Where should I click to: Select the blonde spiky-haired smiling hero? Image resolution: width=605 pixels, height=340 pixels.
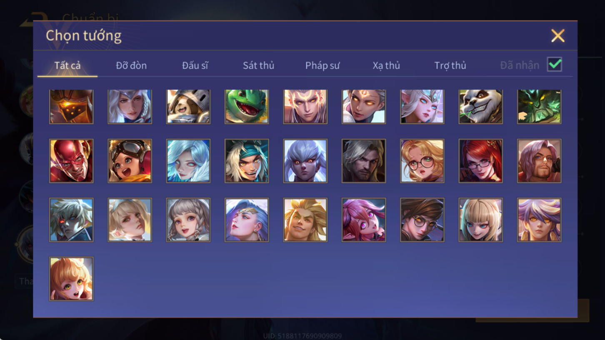pos(305,220)
